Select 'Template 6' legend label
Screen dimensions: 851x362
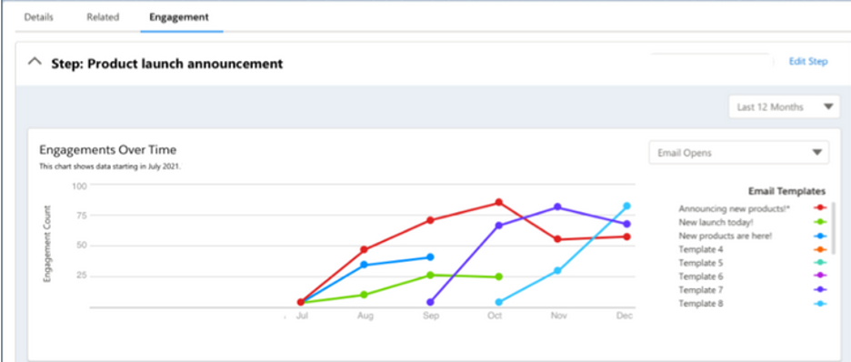point(701,277)
